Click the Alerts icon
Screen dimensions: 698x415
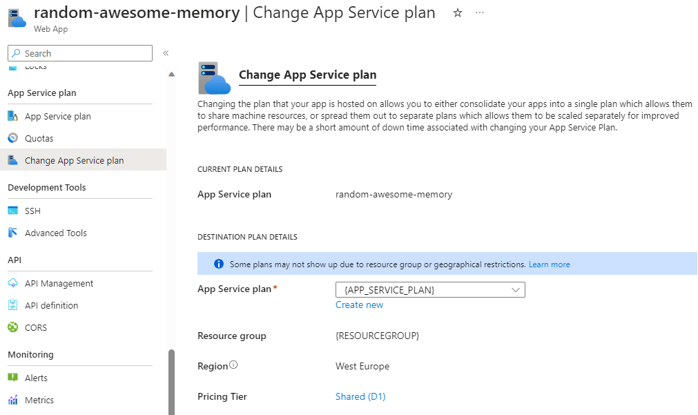(x=13, y=378)
